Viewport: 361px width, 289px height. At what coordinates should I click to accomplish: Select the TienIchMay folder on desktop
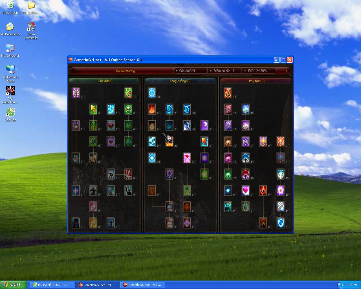click(31, 8)
